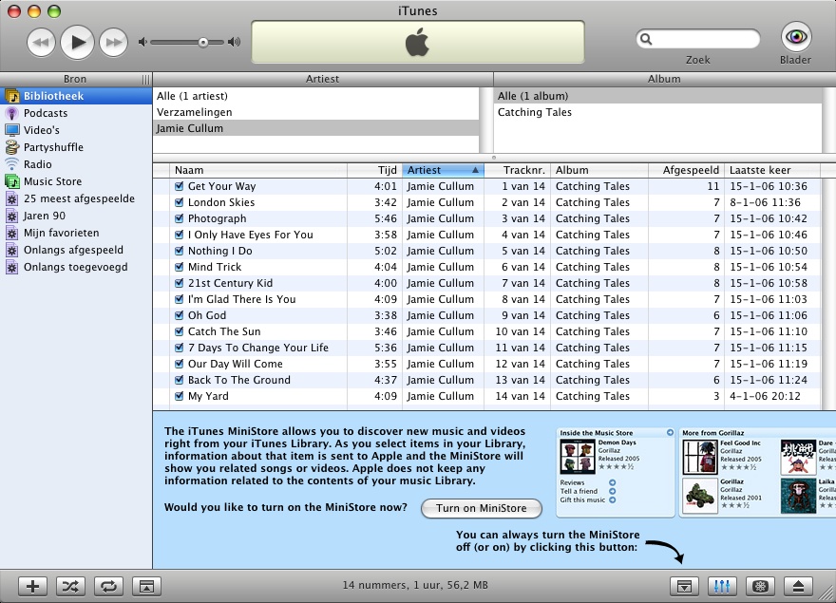Toggle repeat playback button
Viewport: 836px width, 603px height.
[108, 586]
